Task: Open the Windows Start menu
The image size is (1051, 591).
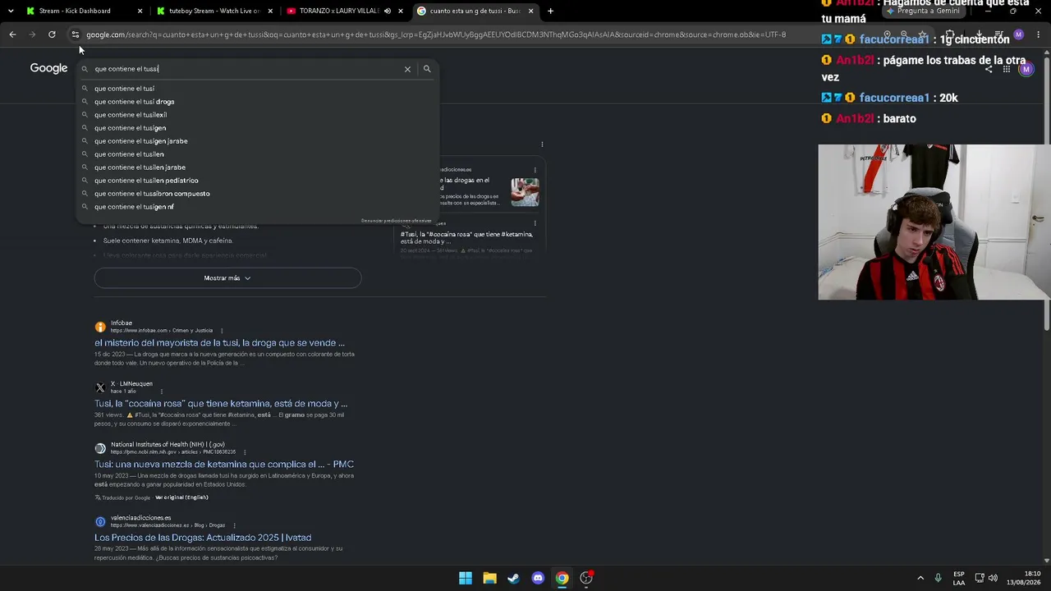Action: click(x=466, y=578)
